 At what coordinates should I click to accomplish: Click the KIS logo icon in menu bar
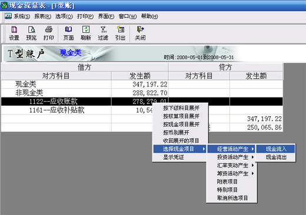pos(8,16)
